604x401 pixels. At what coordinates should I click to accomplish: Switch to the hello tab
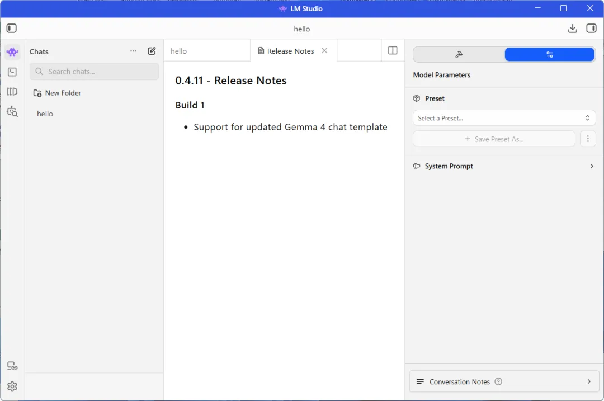[x=207, y=51]
